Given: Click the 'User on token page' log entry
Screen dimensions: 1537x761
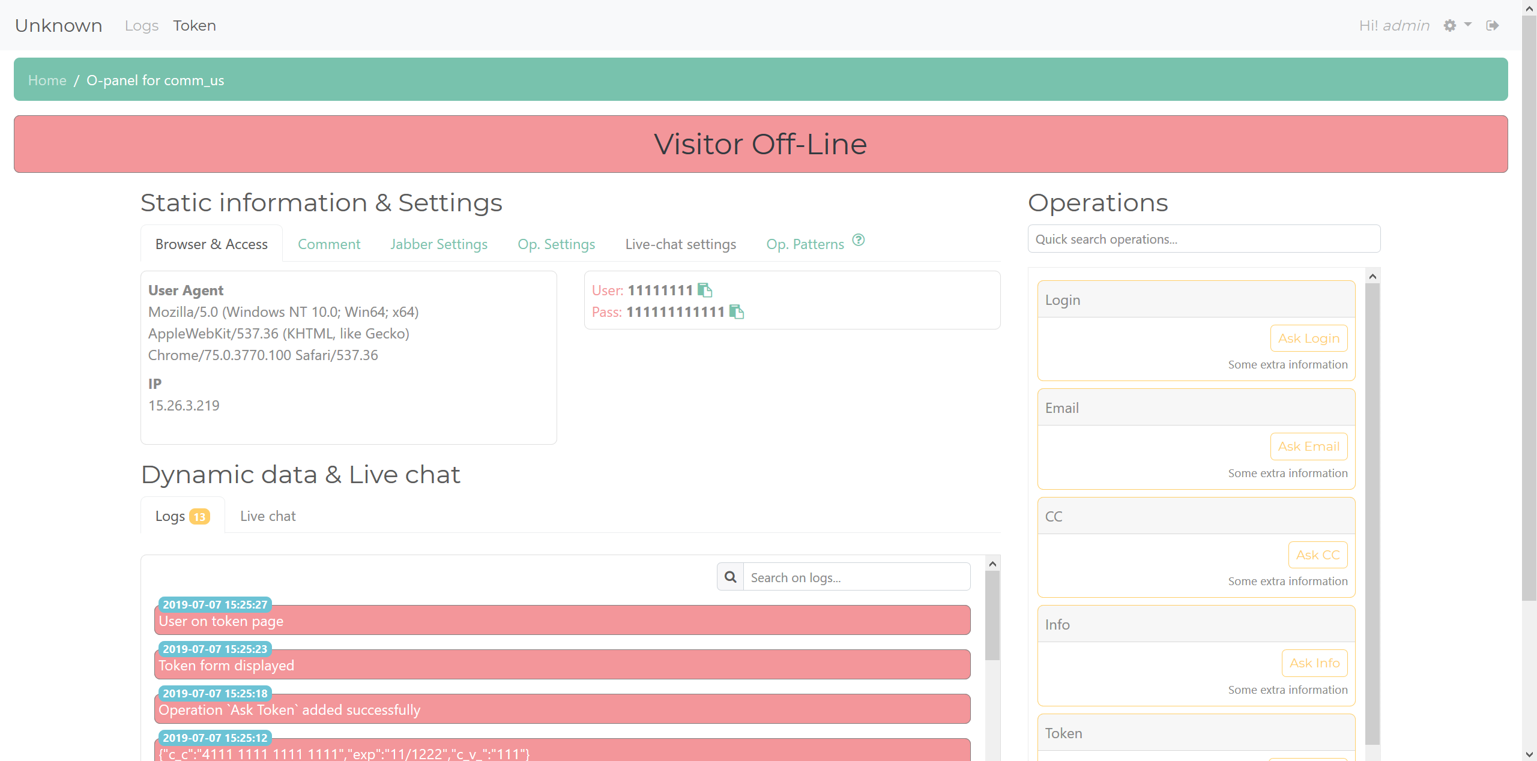Looking at the screenshot, I should pyautogui.click(x=563, y=621).
